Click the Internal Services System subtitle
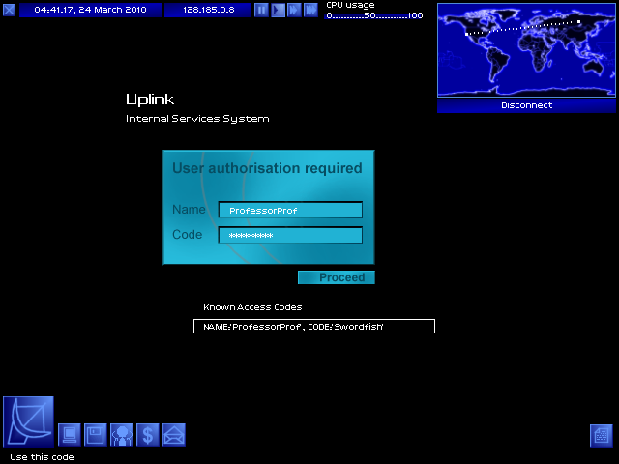The image size is (619, 464). (197, 119)
